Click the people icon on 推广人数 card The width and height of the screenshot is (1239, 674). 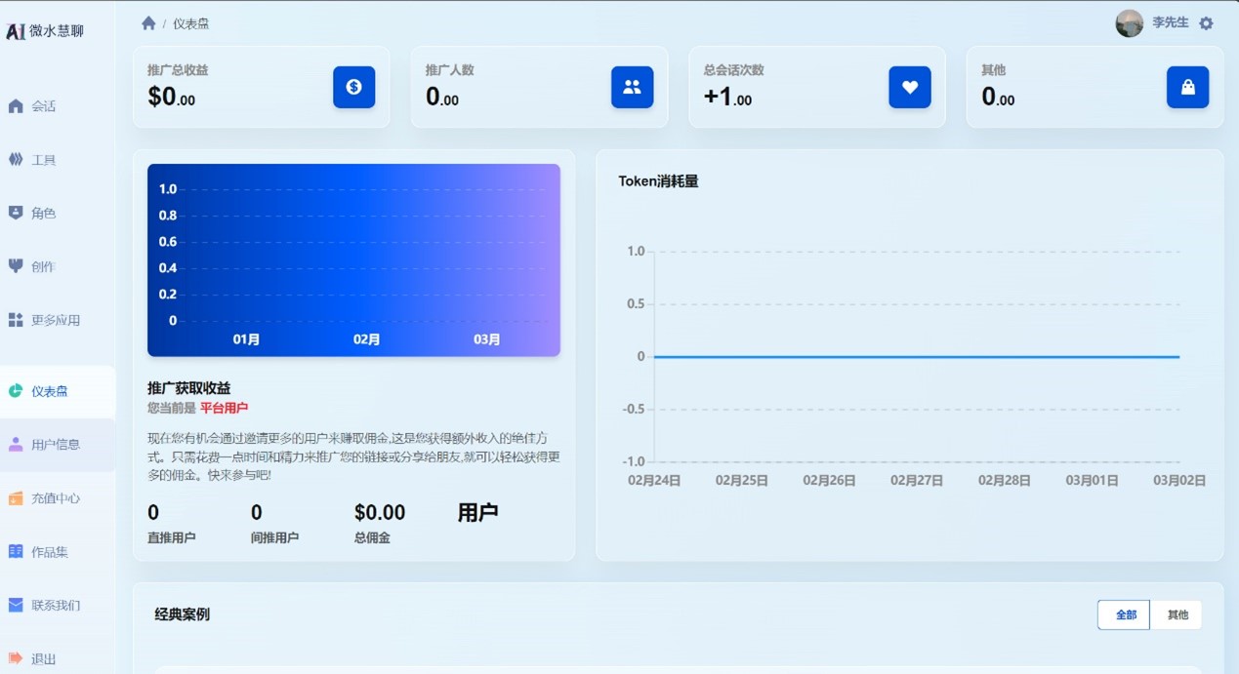pyautogui.click(x=632, y=87)
